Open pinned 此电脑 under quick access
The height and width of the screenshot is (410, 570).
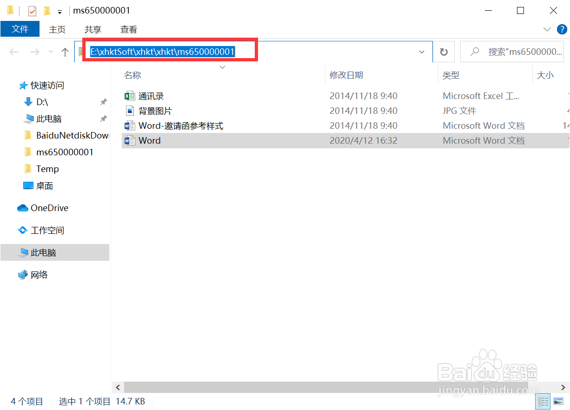[x=49, y=119]
